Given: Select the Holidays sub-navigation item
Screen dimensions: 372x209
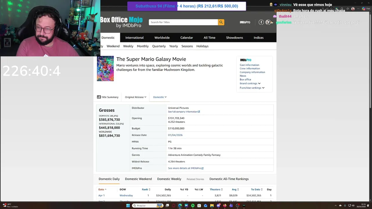Looking at the screenshot, I should (x=202, y=46).
